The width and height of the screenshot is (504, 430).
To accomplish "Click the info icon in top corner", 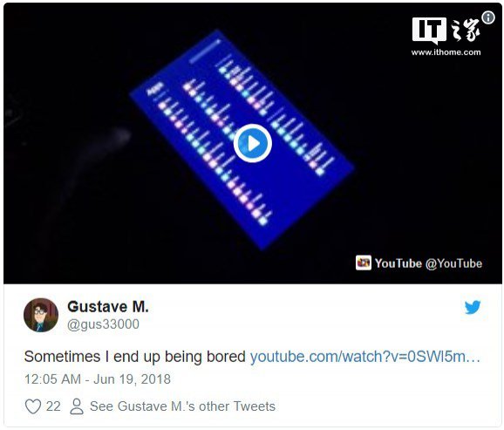I will 488,17.
